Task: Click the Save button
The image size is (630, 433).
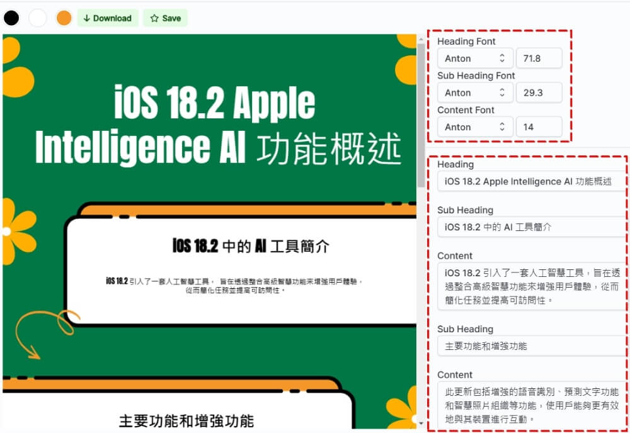Action: [x=165, y=18]
